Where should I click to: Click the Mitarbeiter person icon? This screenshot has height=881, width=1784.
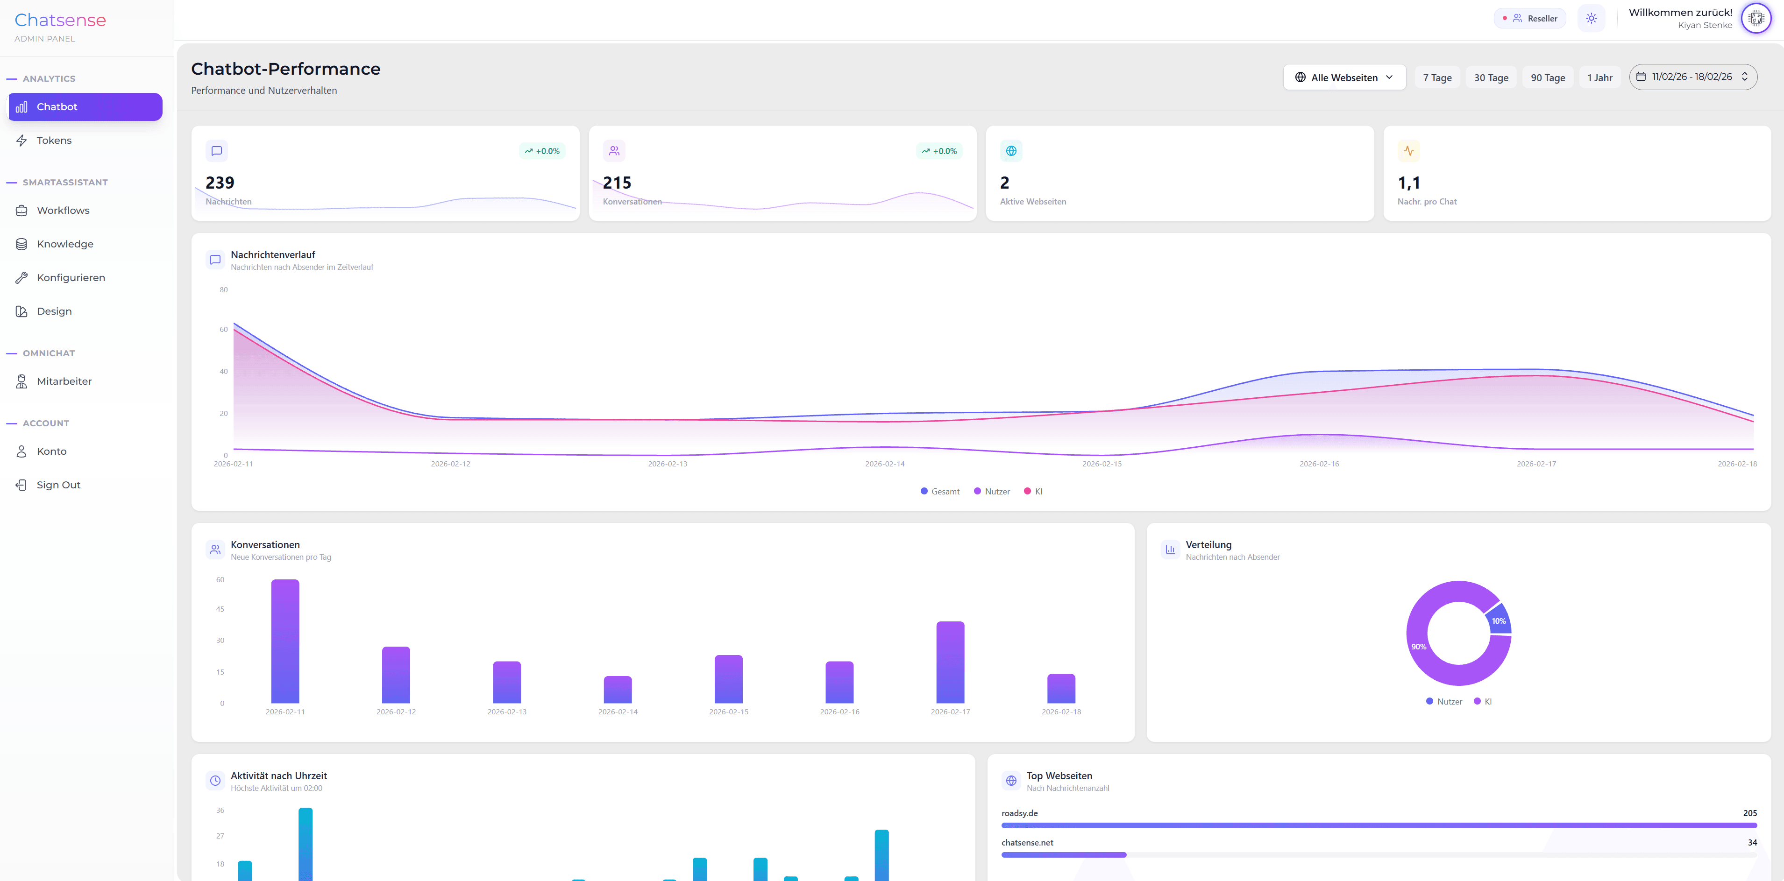21,381
